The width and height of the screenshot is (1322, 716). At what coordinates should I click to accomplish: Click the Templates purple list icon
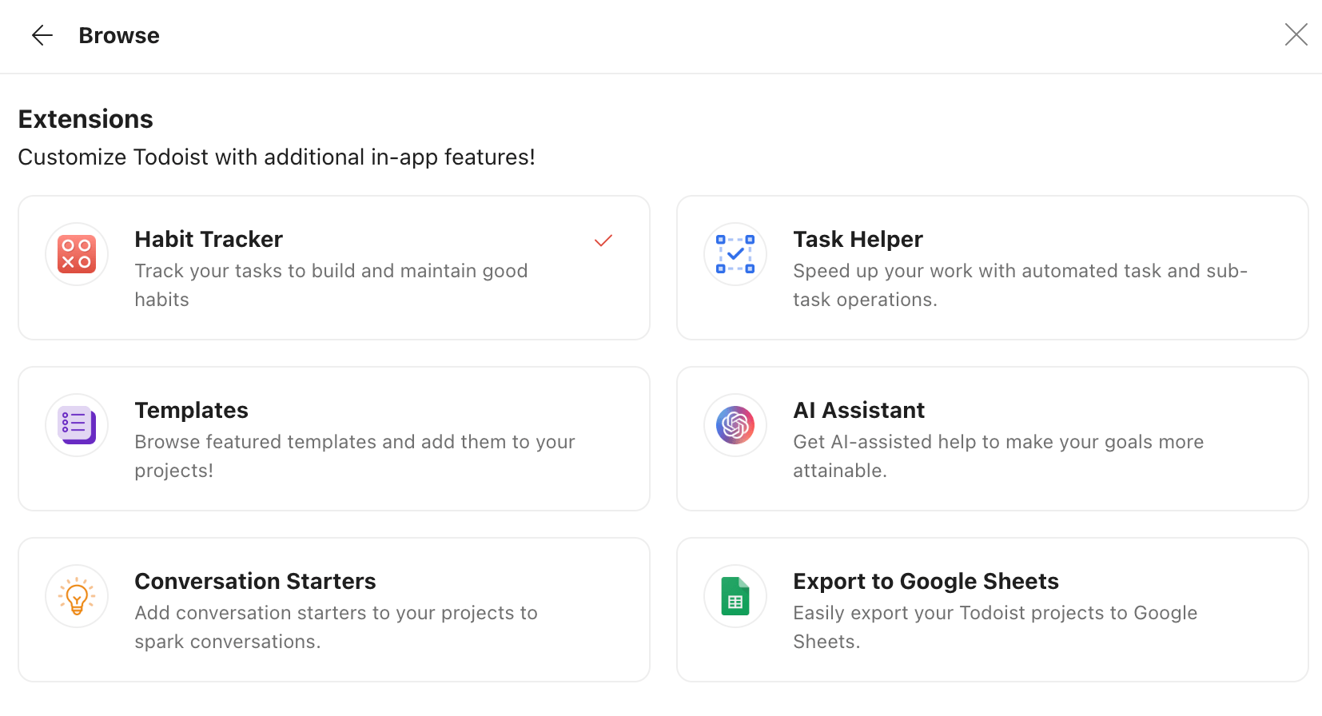77,425
